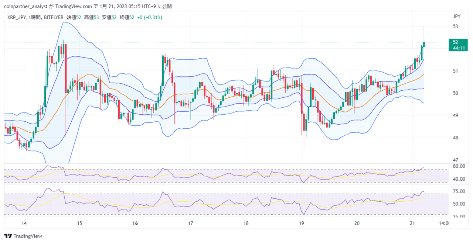Click the date marker 21 on time axis
The height and width of the screenshot is (243, 473).
(x=413, y=223)
